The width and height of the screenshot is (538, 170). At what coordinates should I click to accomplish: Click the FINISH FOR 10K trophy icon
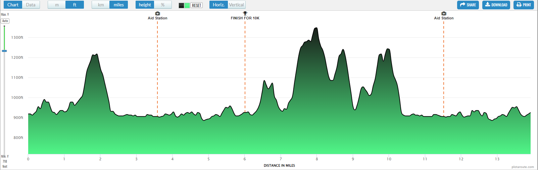pyautogui.click(x=245, y=14)
